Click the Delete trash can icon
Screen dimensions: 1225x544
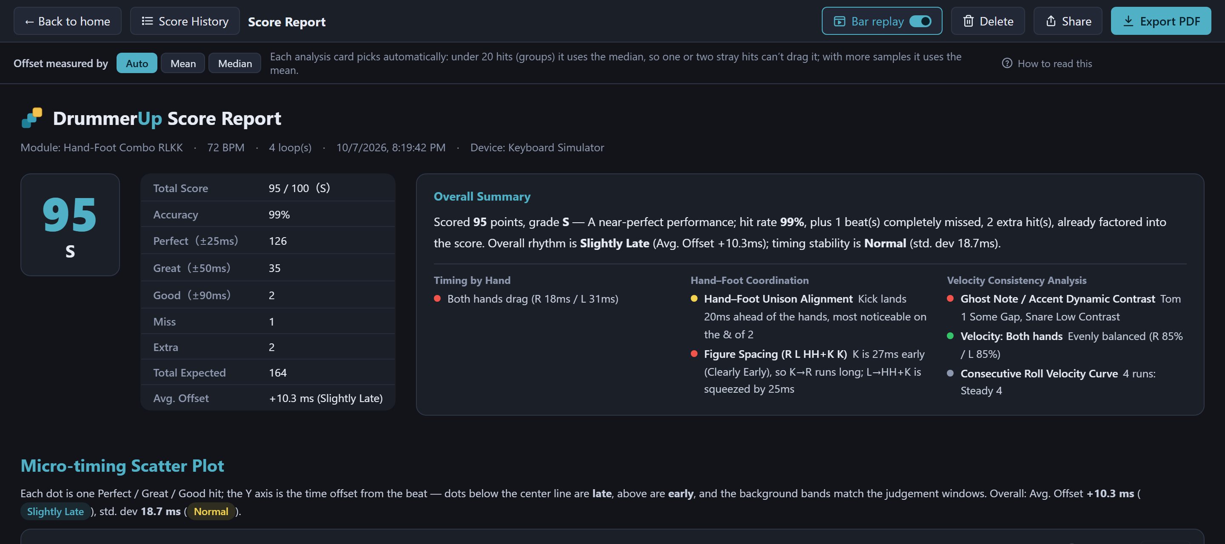point(968,21)
